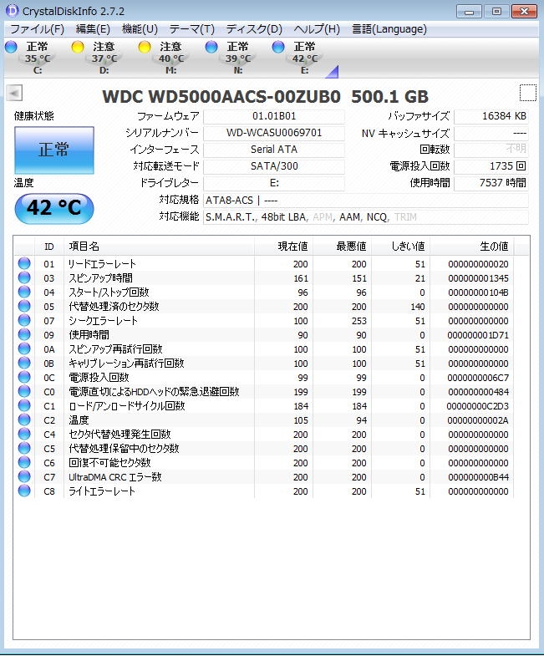Open the ヘルプ(H) menu
Screen dimensions: 544x656
click(317, 29)
